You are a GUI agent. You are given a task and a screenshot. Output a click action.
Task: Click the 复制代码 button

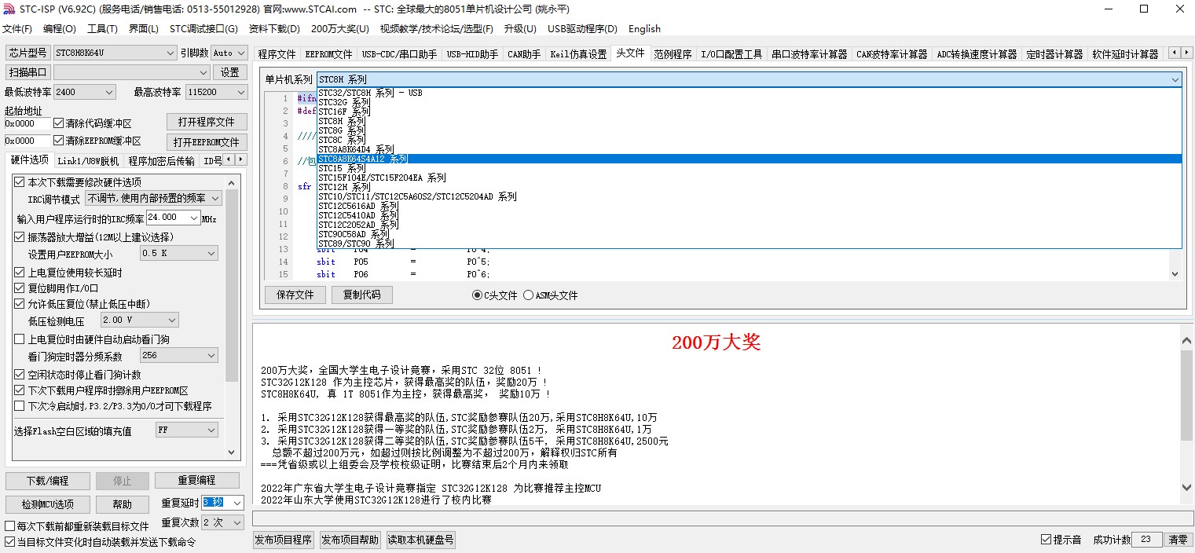[x=361, y=295]
